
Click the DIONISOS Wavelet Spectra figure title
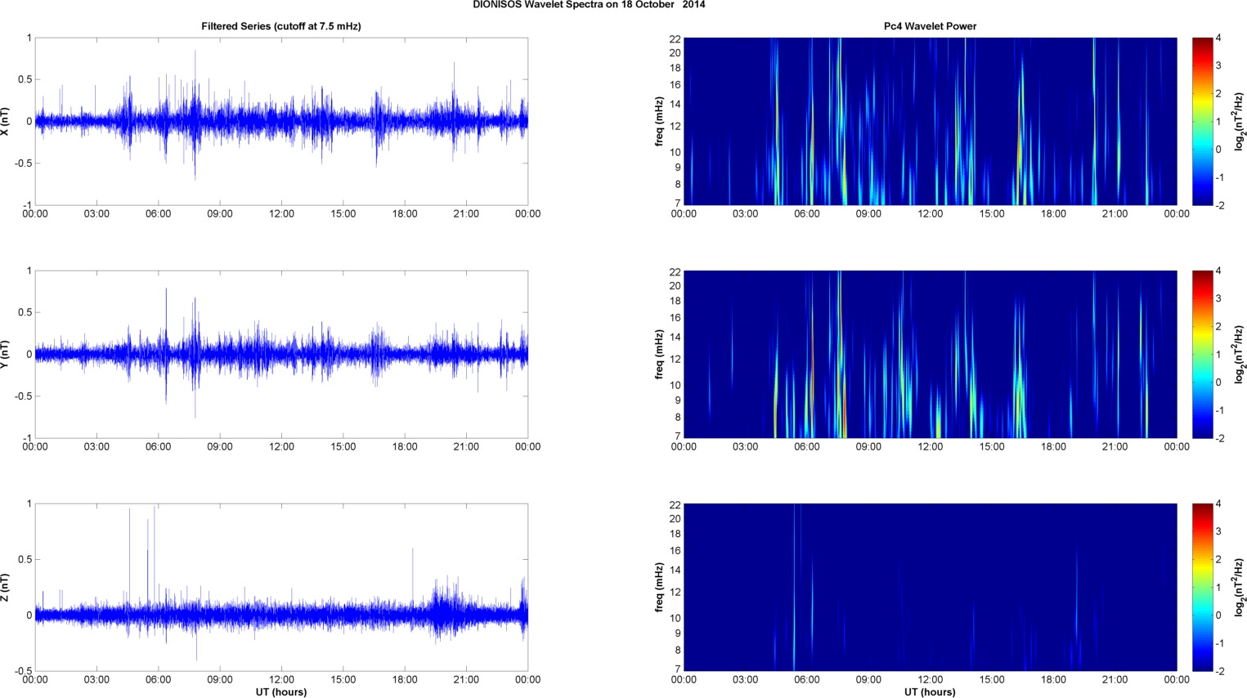[589, 5]
